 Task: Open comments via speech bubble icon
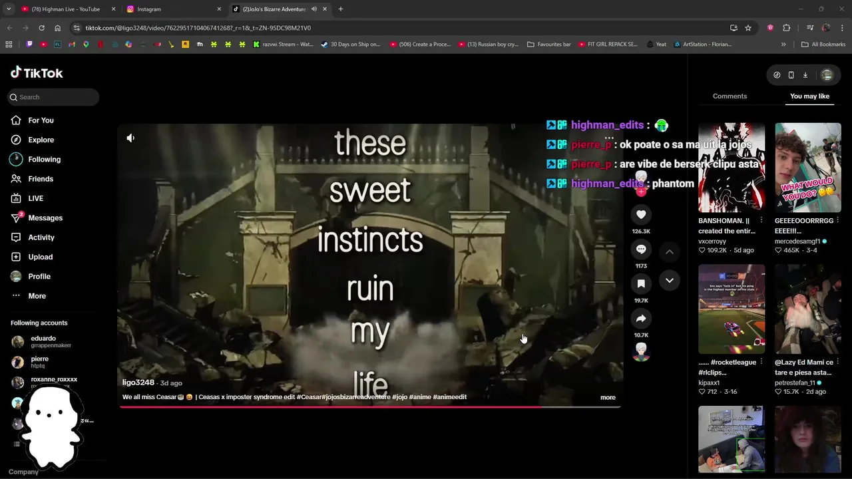pos(641,249)
